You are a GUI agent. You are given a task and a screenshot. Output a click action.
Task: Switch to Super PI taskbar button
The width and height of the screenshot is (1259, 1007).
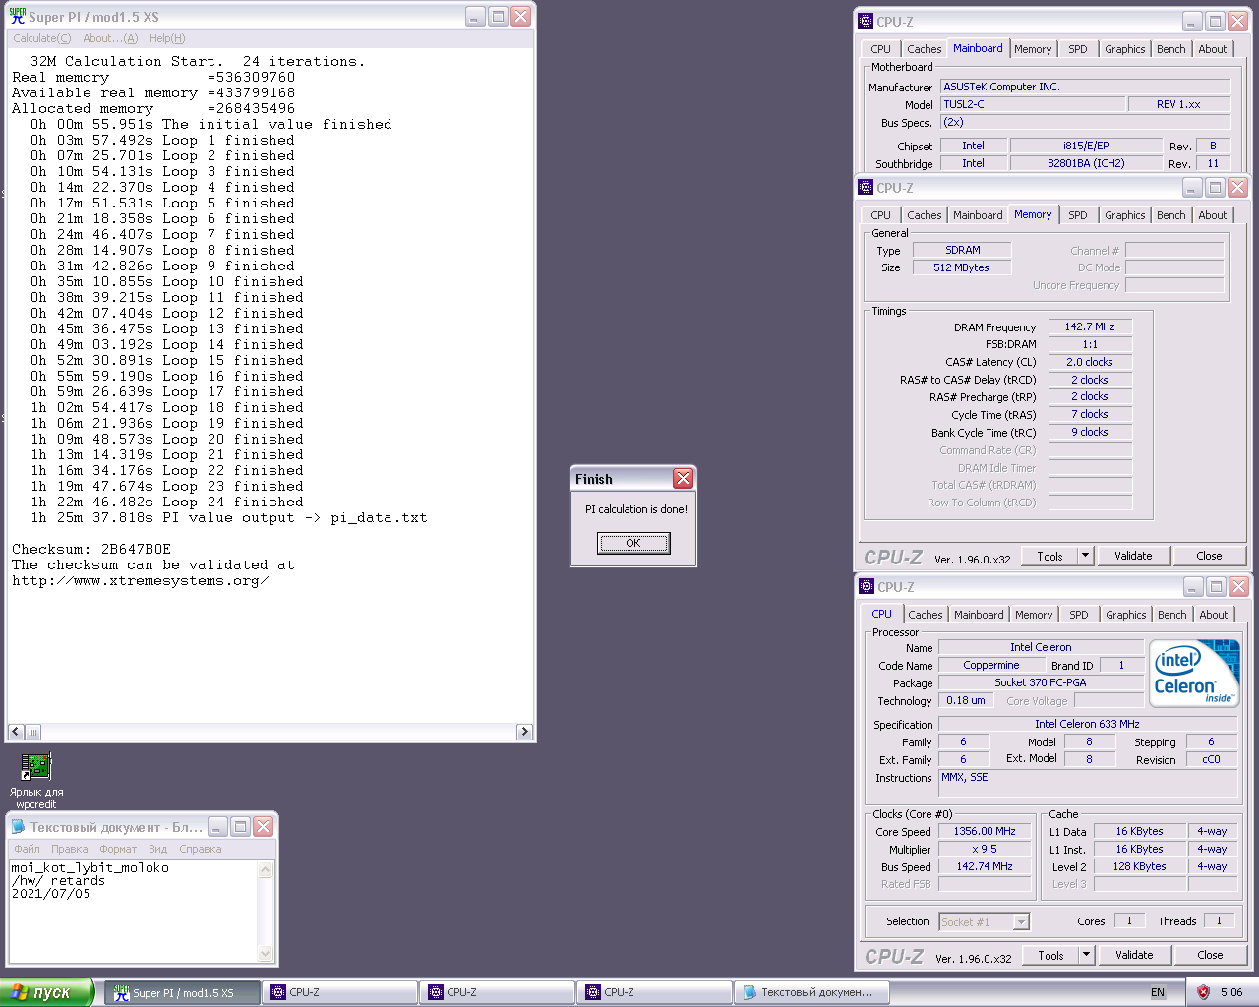pos(183,992)
